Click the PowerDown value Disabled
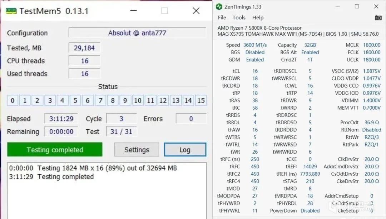This screenshot has width=386, height=219. click(310, 211)
